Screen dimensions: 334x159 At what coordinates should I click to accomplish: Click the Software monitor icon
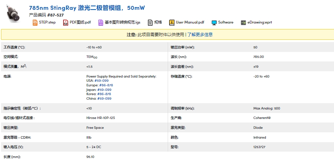tap(214, 23)
